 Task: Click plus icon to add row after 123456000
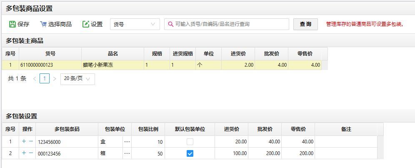click(x=24, y=141)
